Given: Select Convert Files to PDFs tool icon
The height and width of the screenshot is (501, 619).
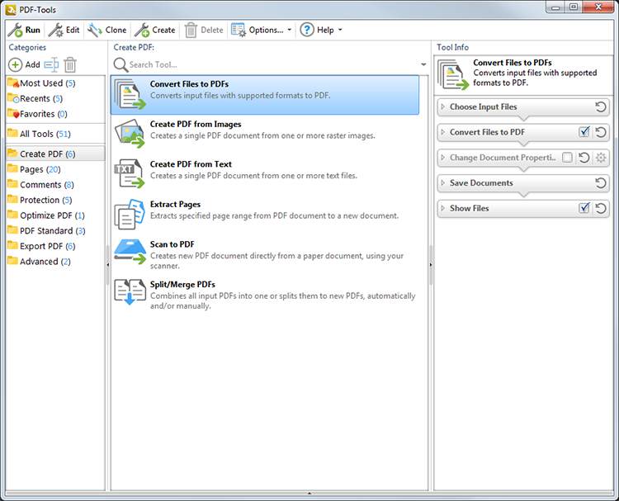Looking at the screenshot, I should pyautogui.click(x=130, y=95).
